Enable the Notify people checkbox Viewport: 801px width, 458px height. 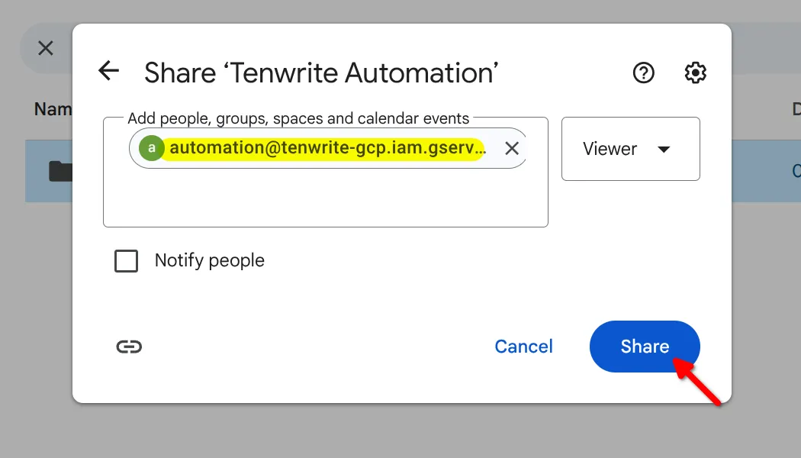126,261
